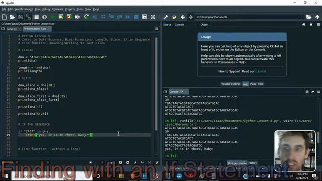The image size is (322, 181).
Task: Click the @ symbol finder icon
Action: (44, 17)
